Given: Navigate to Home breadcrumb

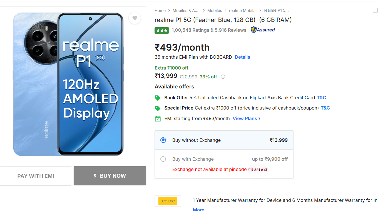Looking at the screenshot, I should (160, 11).
